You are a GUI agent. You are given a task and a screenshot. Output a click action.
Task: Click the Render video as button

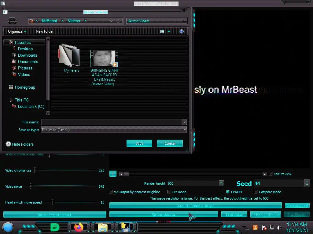(x=164, y=214)
